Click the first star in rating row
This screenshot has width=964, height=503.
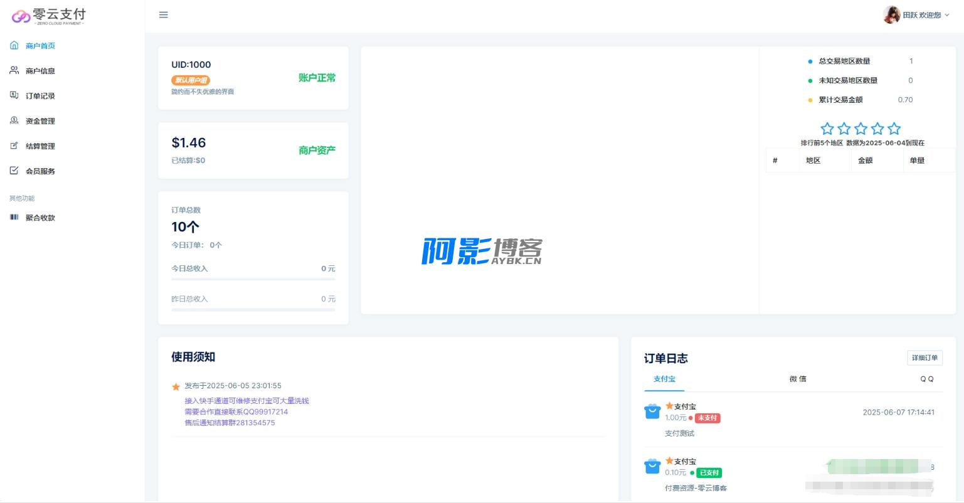827,129
